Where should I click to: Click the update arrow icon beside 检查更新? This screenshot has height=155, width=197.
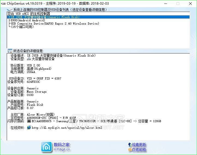click(x=130, y=144)
